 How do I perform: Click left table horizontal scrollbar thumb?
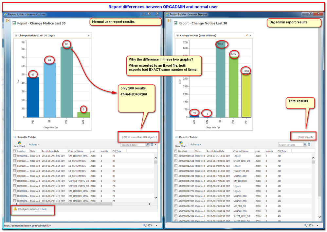point(65,204)
